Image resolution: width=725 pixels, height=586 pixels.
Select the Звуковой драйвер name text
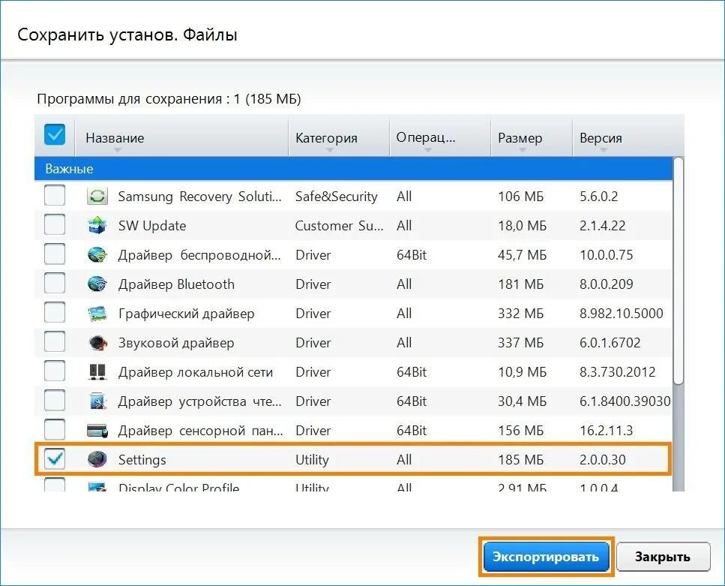[176, 343]
